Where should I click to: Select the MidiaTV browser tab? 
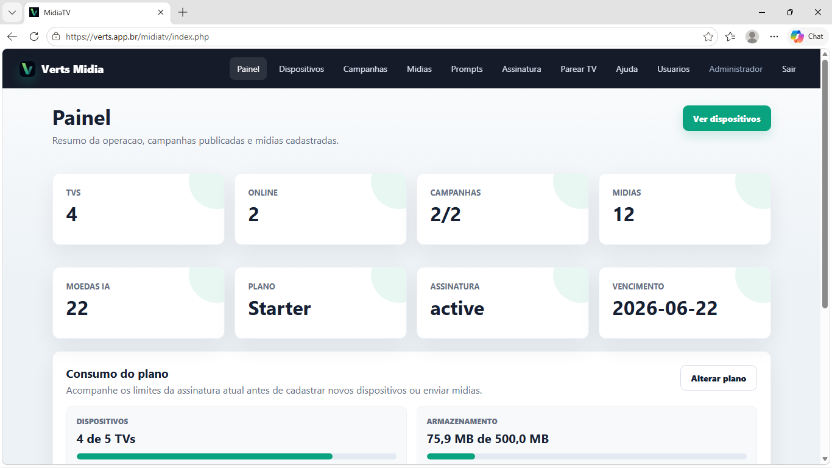pos(97,12)
